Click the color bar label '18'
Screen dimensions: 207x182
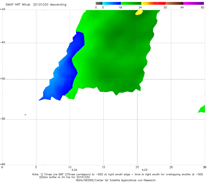[x=120, y=8]
